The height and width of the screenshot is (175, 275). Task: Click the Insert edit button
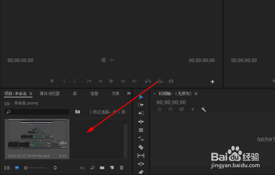[x=148, y=81]
